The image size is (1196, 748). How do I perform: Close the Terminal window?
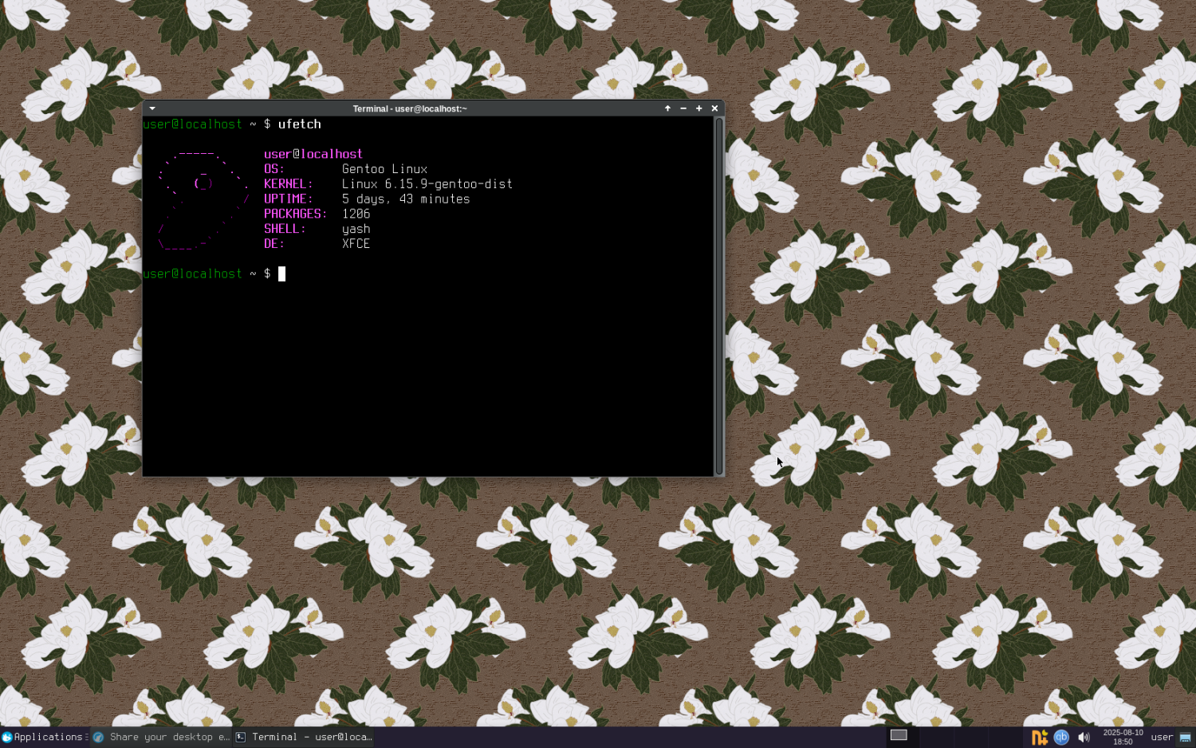714,108
